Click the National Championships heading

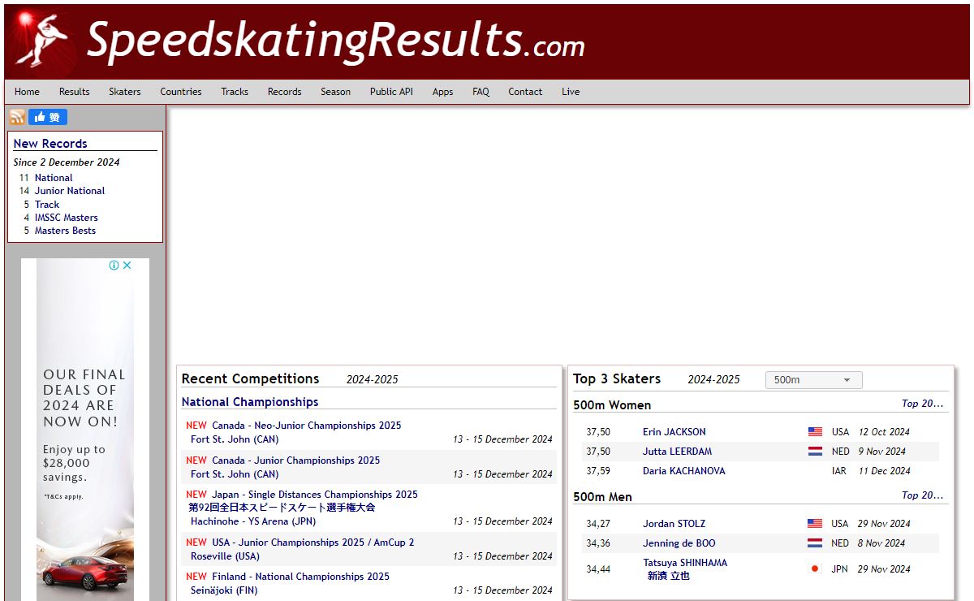250,402
